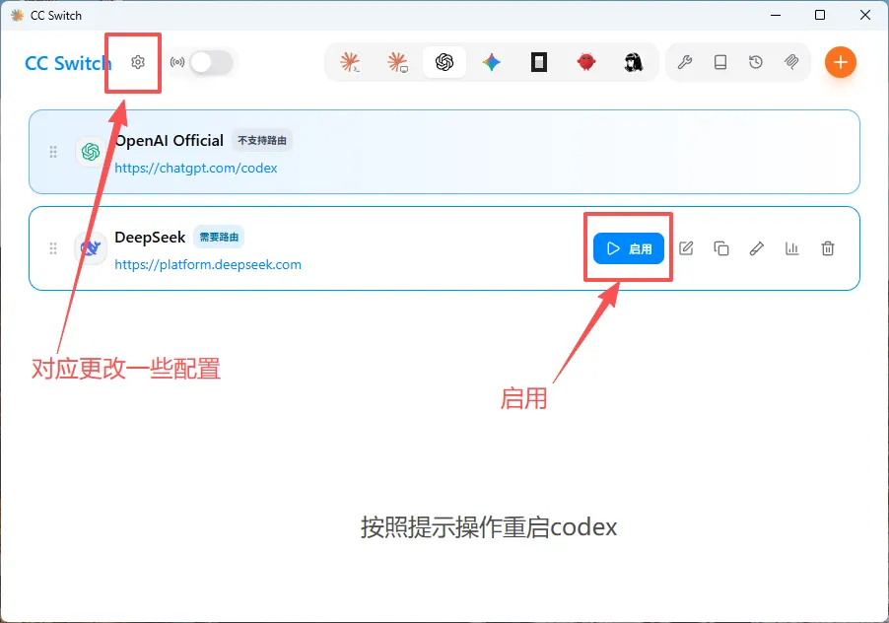889x623 pixels.
Task: Select the DeepSeek provider name
Action: pos(150,237)
